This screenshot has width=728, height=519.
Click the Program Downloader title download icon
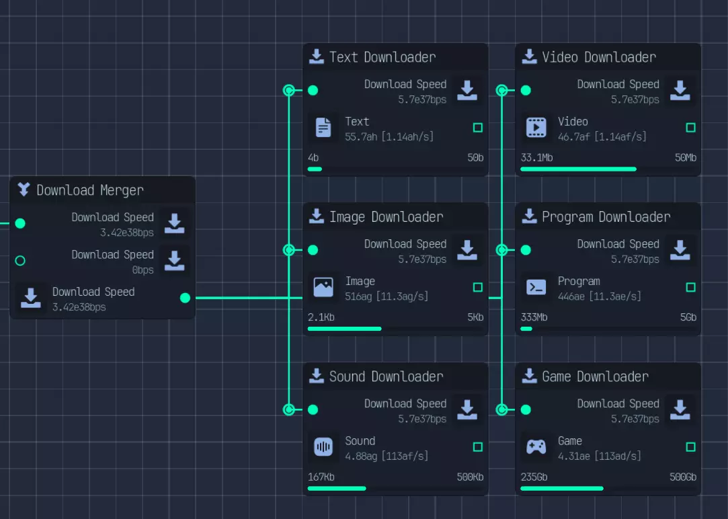click(x=529, y=216)
